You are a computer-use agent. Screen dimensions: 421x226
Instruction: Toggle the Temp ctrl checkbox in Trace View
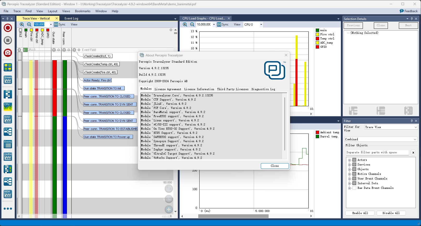tap(37, 30)
